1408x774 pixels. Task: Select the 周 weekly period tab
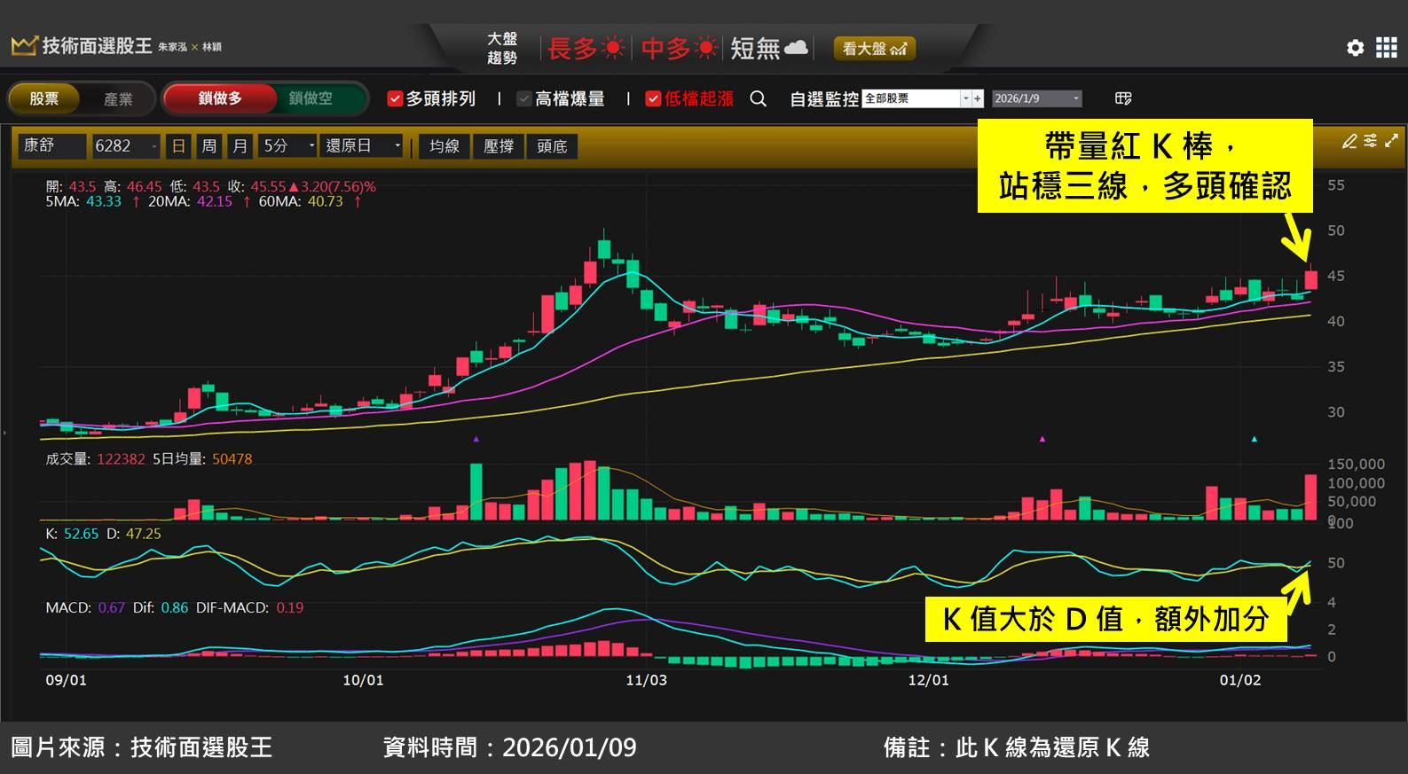coord(209,145)
